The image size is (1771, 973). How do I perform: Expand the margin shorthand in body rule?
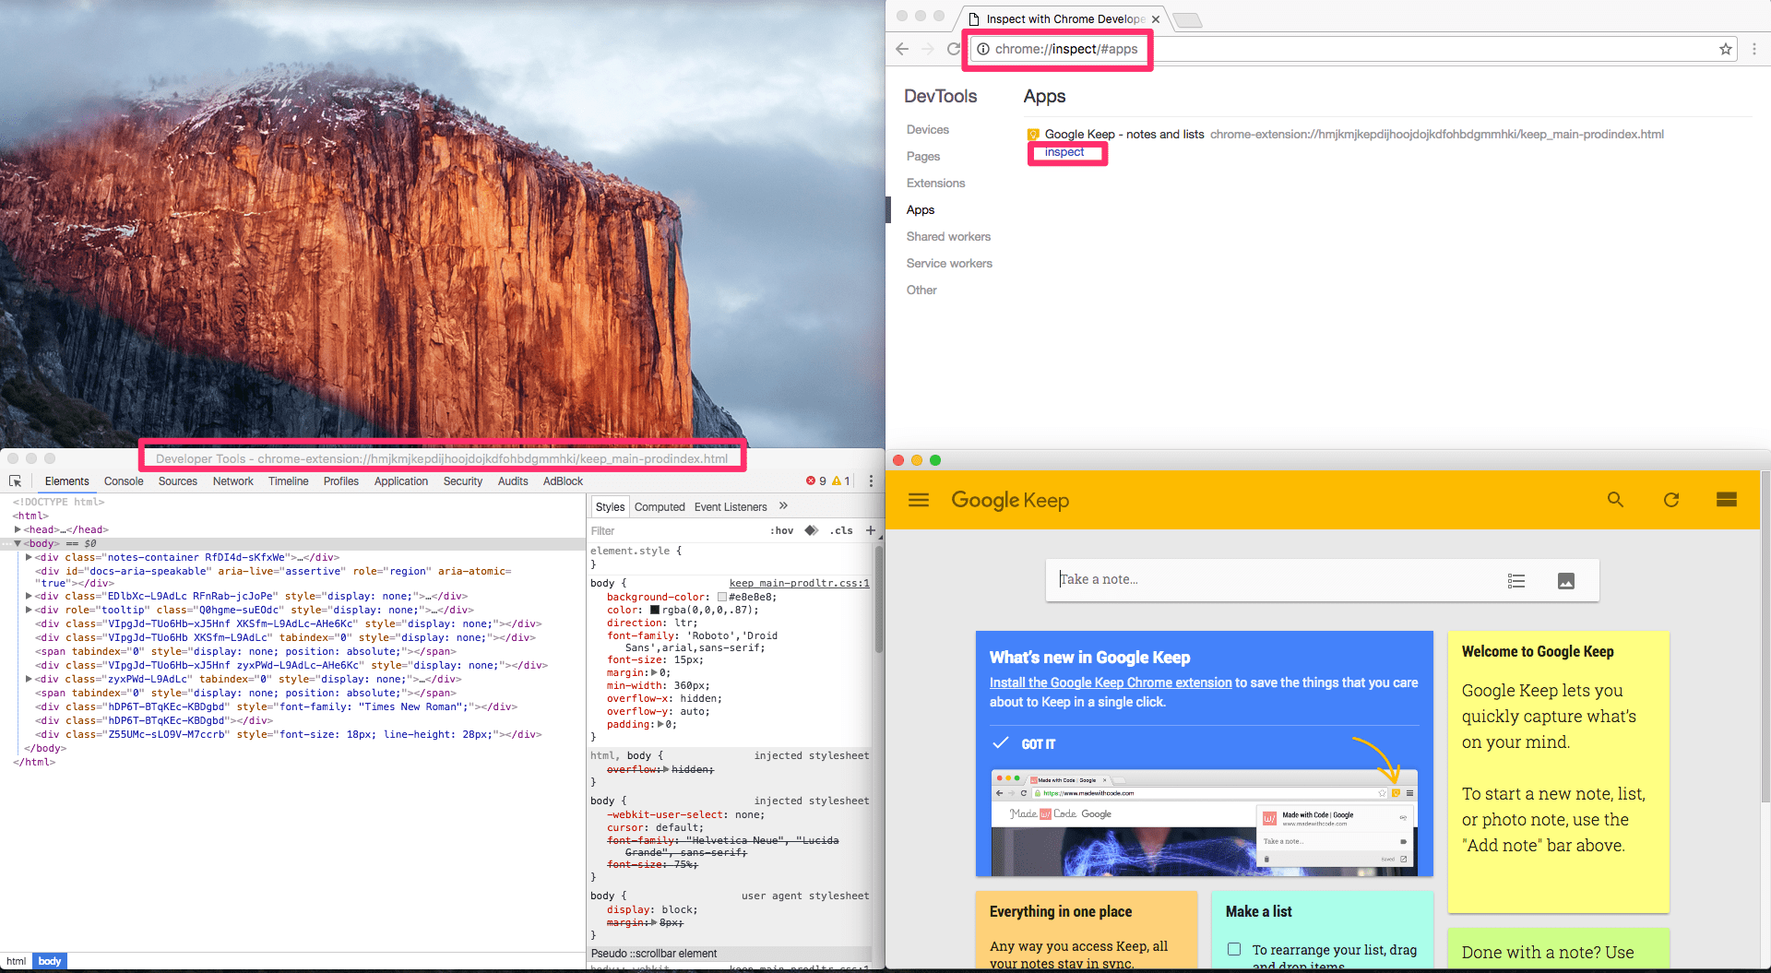[655, 672]
